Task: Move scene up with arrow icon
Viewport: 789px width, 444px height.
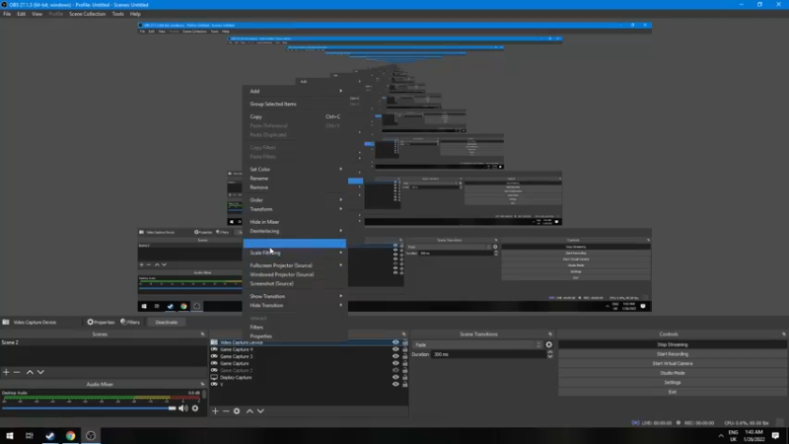Action: tap(30, 372)
